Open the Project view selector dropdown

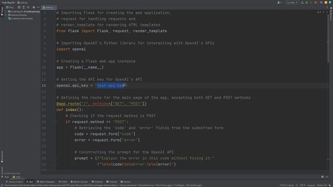point(10,7)
